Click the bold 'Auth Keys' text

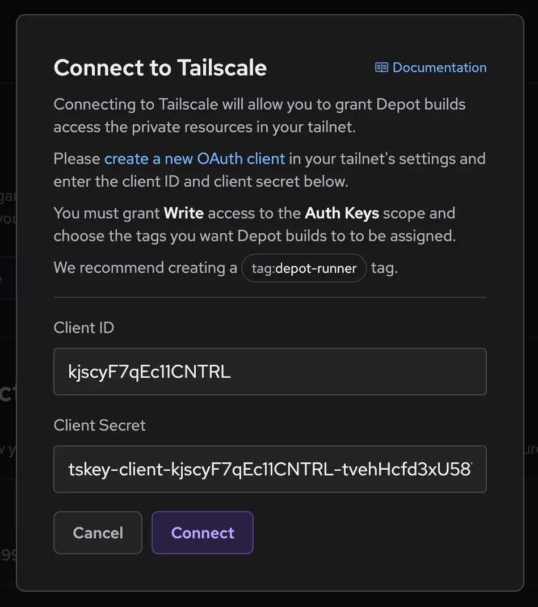[342, 213]
